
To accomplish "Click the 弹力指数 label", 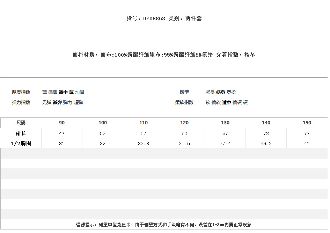I will 21,102.
